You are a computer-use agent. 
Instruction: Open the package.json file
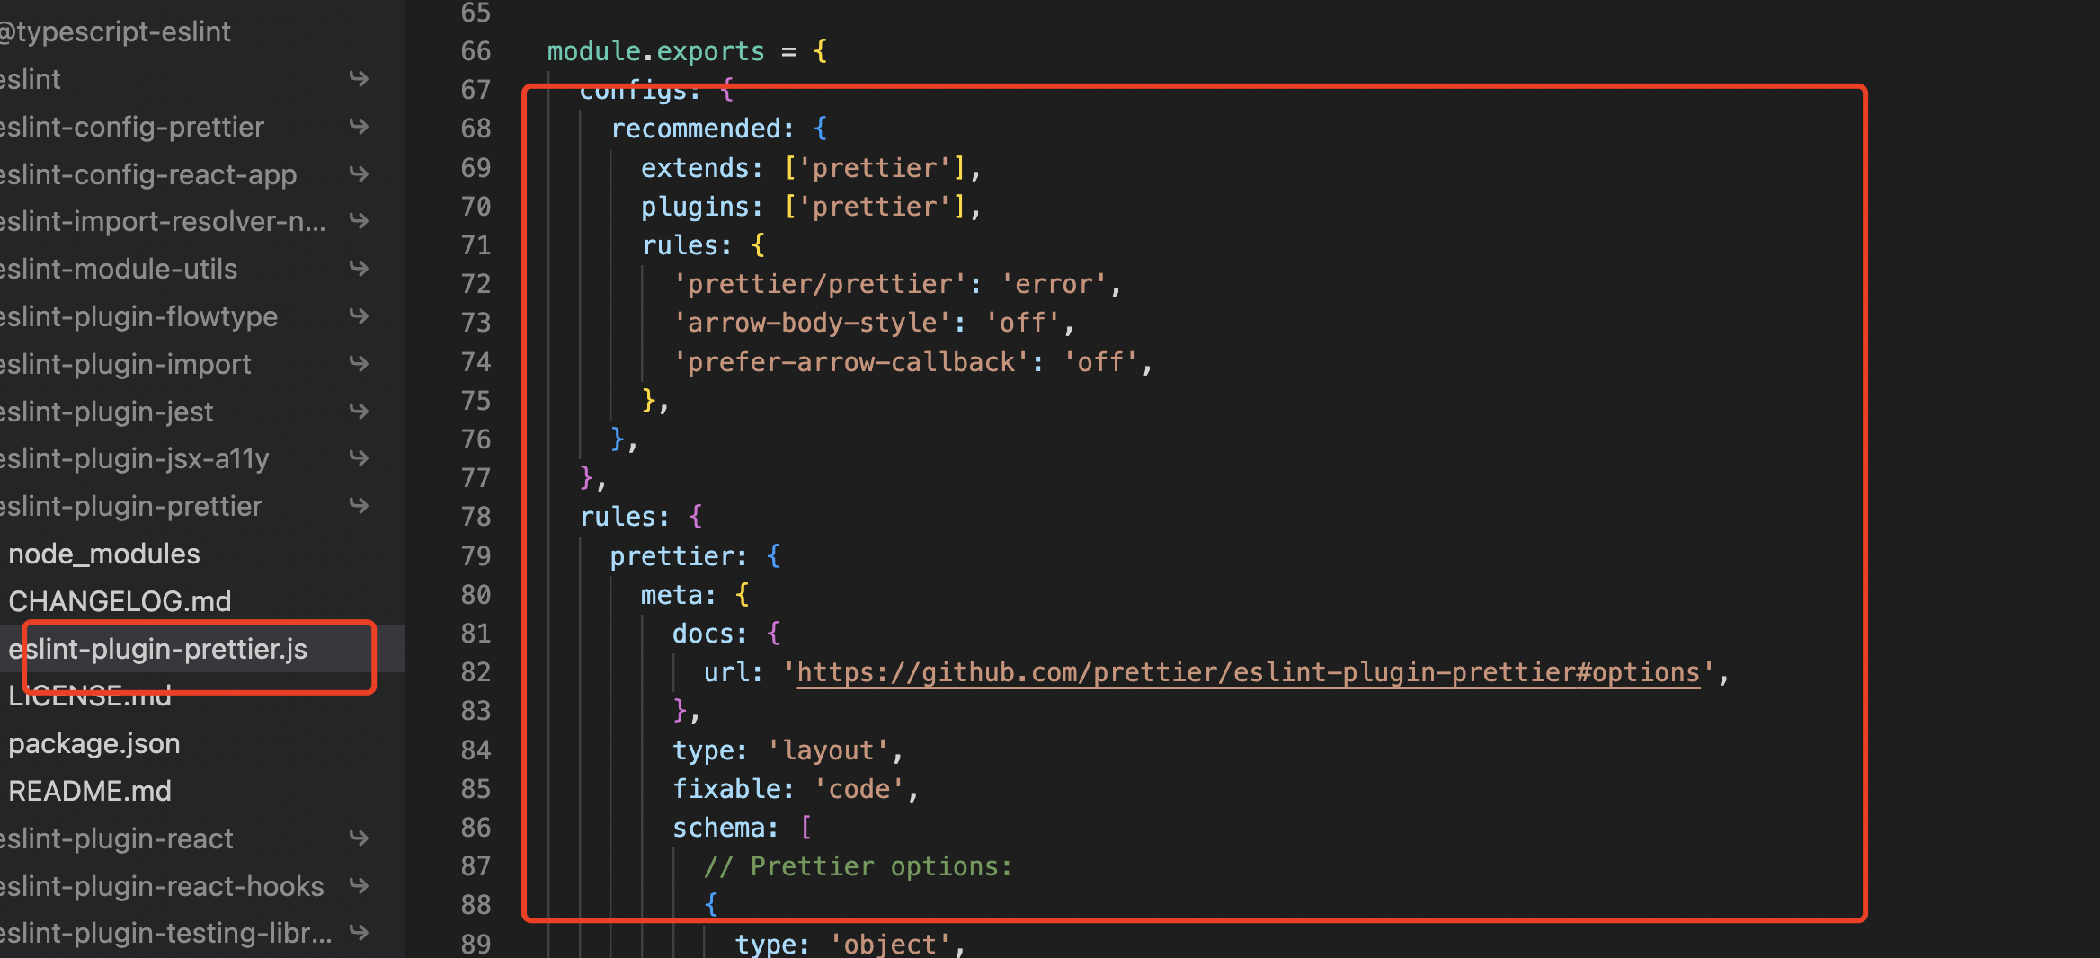pos(93,743)
